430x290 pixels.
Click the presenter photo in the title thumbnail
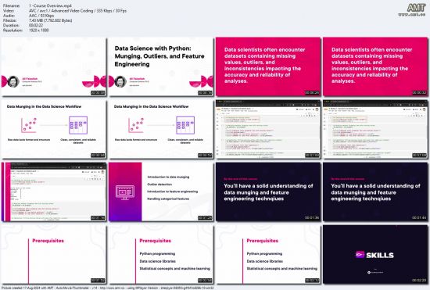[x=120, y=81]
